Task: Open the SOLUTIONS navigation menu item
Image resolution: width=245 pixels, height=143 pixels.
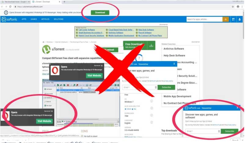Action: (58, 19)
